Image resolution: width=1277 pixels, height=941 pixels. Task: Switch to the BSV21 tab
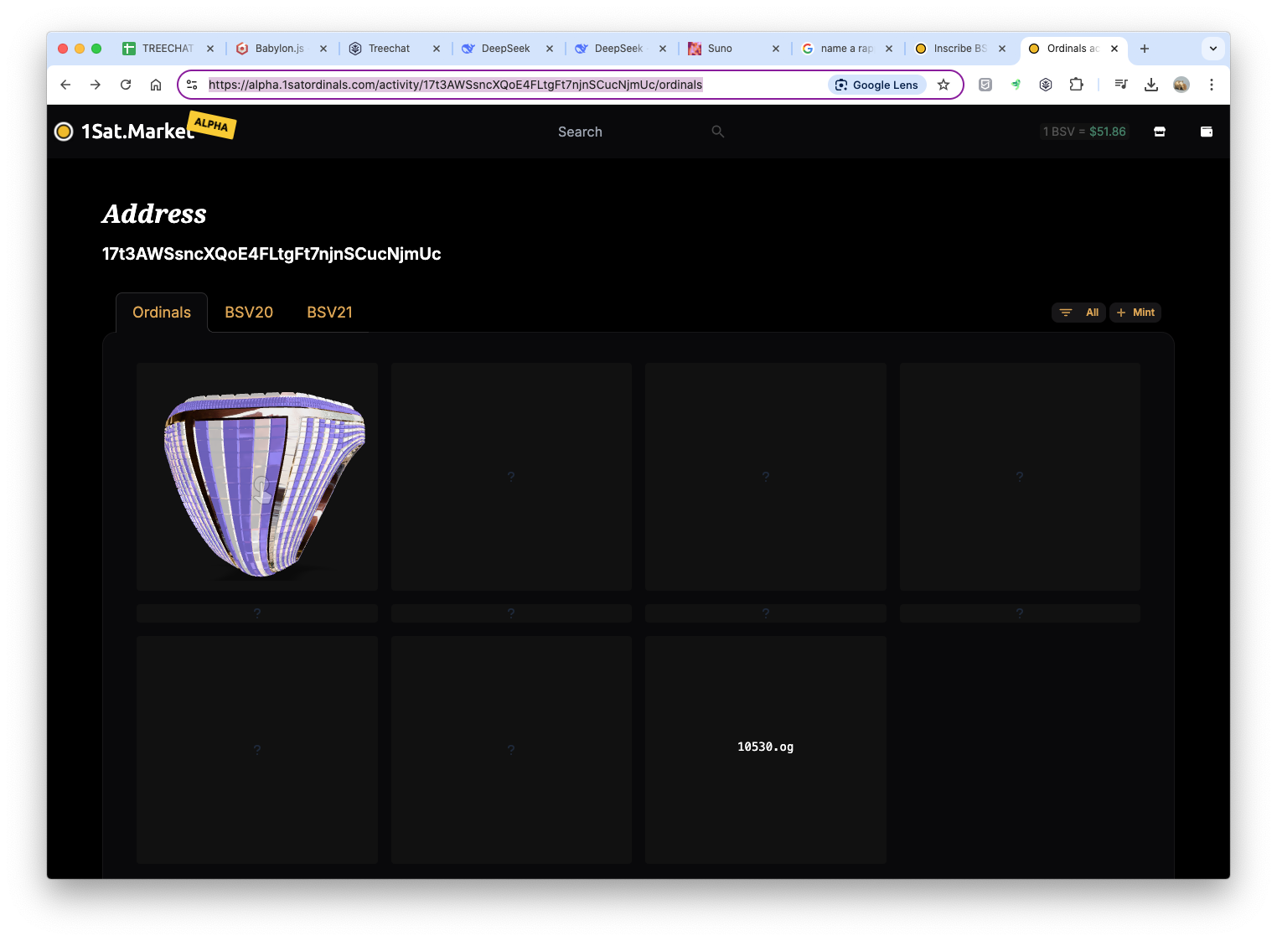pos(330,313)
